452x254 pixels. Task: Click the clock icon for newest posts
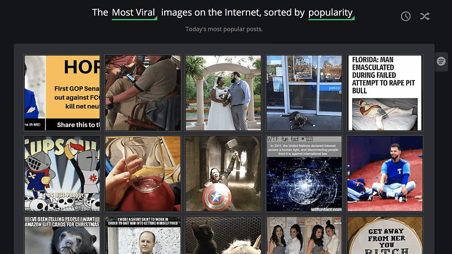click(x=406, y=16)
